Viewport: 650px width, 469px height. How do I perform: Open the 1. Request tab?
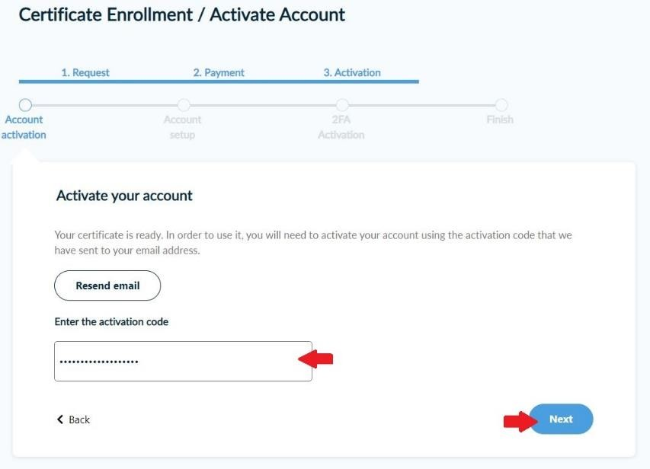tap(85, 73)
